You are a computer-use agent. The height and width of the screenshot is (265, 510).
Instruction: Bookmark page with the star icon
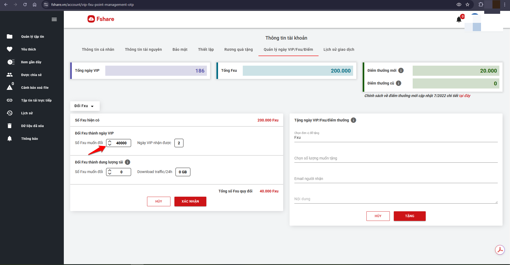pos(467,5)
